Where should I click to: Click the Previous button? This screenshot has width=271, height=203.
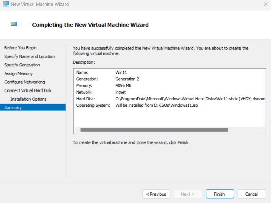point(156,194)
